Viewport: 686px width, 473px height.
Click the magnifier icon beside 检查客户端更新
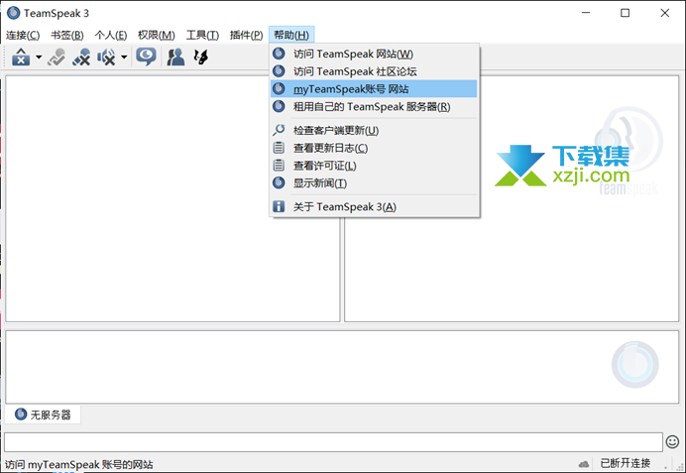click(x=279, y=130)
